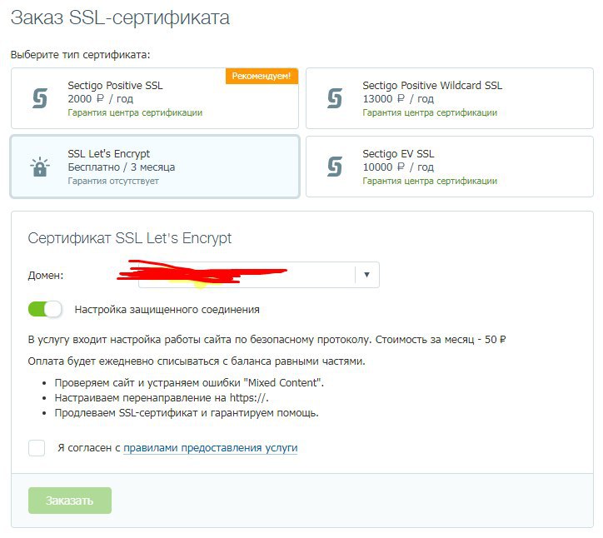Open the правилами предоставления услуги link
603x538 pixels.
[211, 448]
